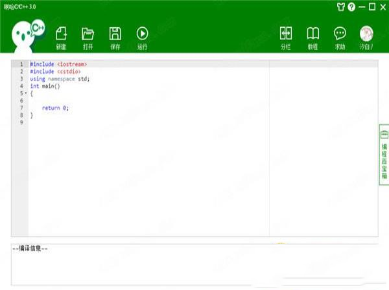Toggle split view with the 分栏 icon
This screenshot has height=290, width=389.
tap(286, 34)
